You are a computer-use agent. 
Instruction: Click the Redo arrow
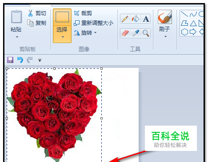tap(30, 60)
